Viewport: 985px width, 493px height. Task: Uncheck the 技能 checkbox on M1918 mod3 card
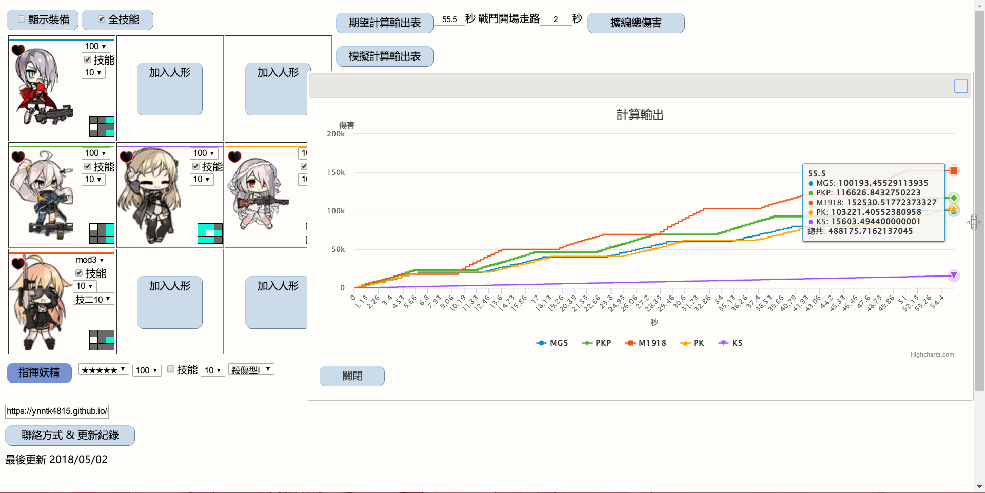79,273
